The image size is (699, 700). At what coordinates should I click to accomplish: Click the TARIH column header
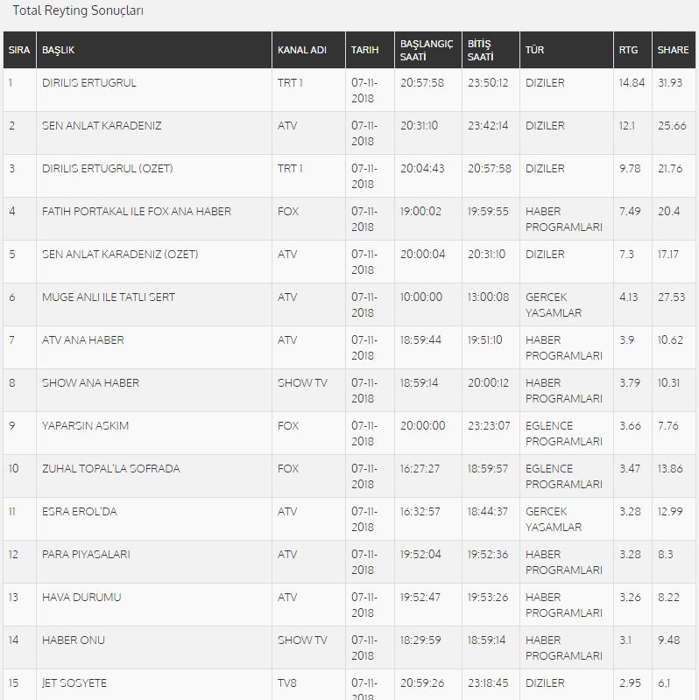370,50
